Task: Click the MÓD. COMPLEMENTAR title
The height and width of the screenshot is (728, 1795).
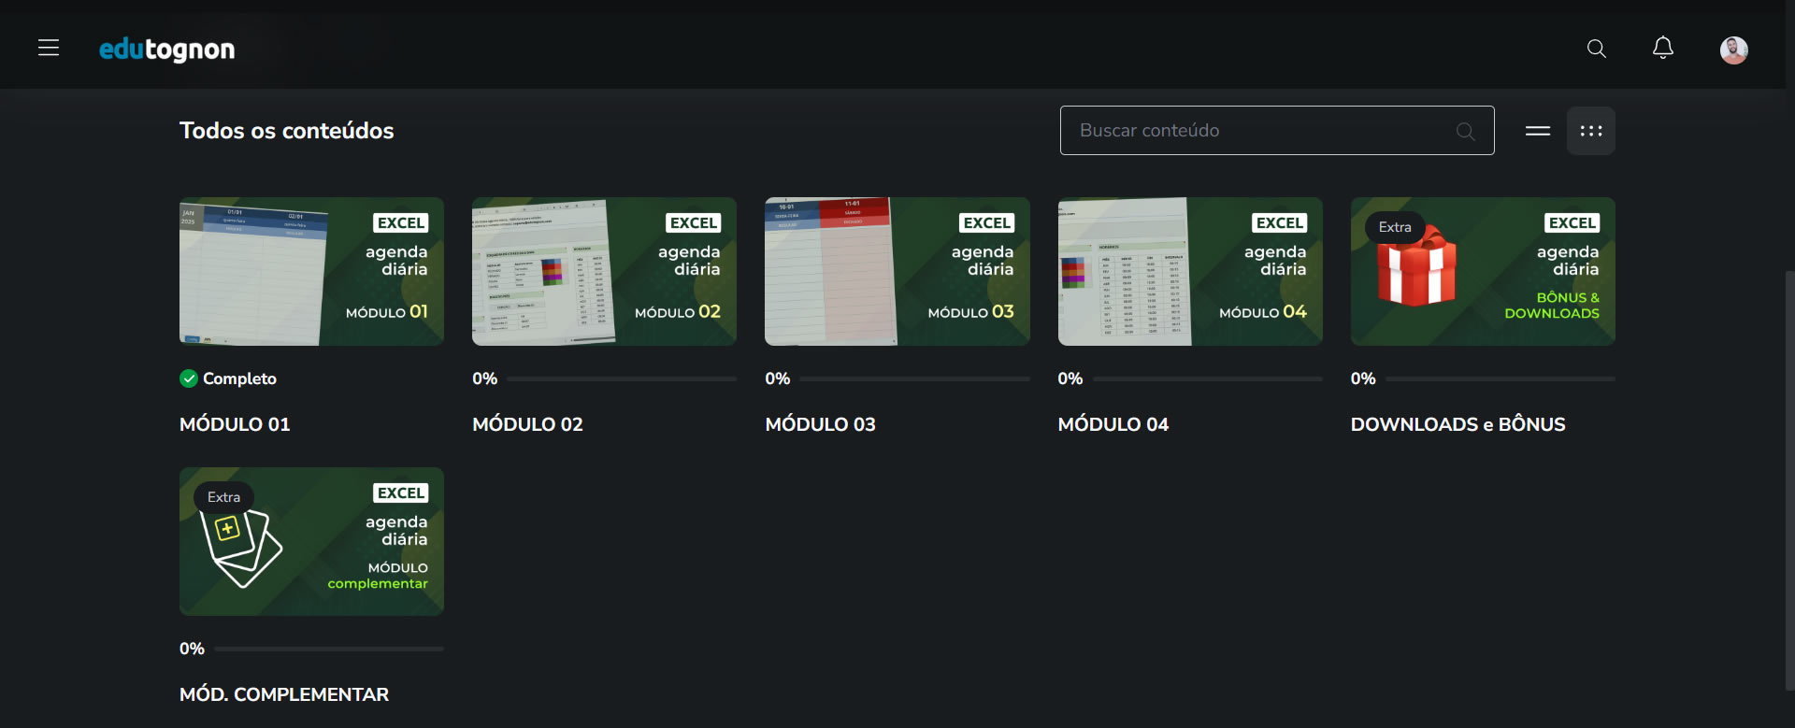Action: click(x=284, y=694)
